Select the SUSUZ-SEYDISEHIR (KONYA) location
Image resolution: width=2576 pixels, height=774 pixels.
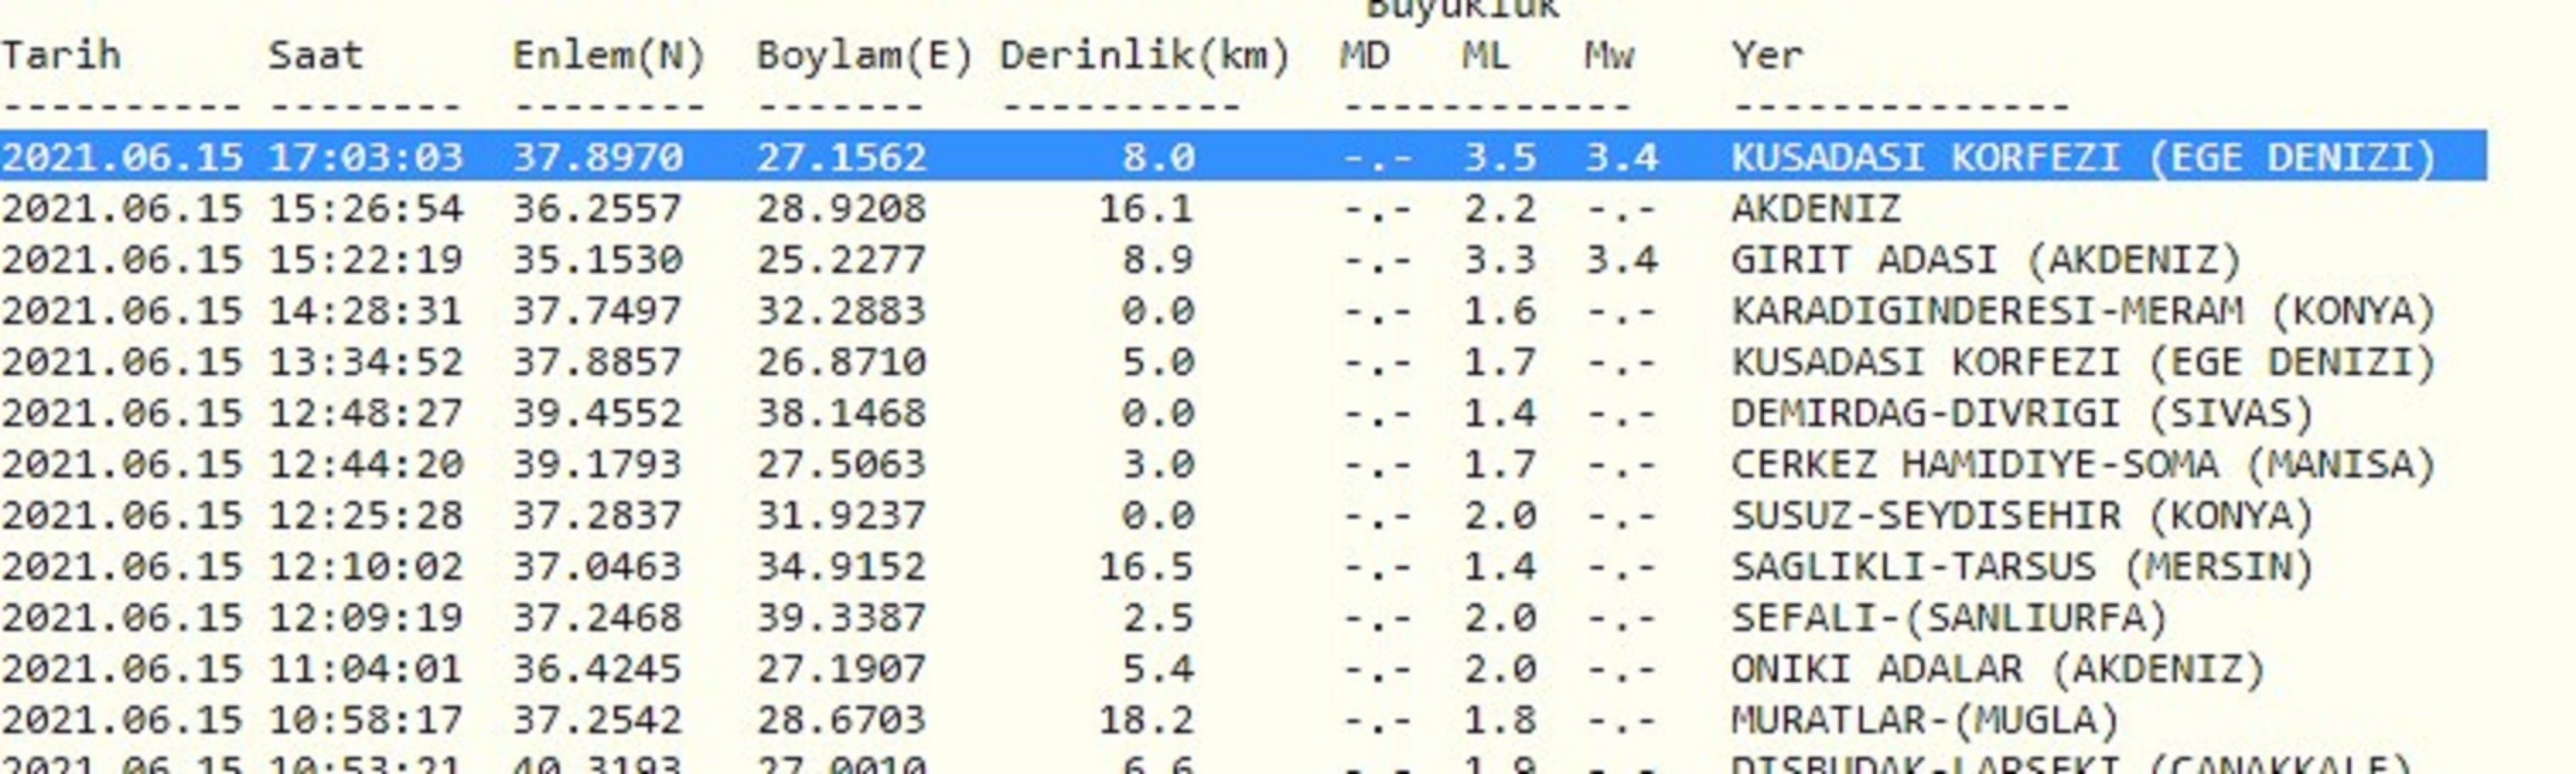2022,517
